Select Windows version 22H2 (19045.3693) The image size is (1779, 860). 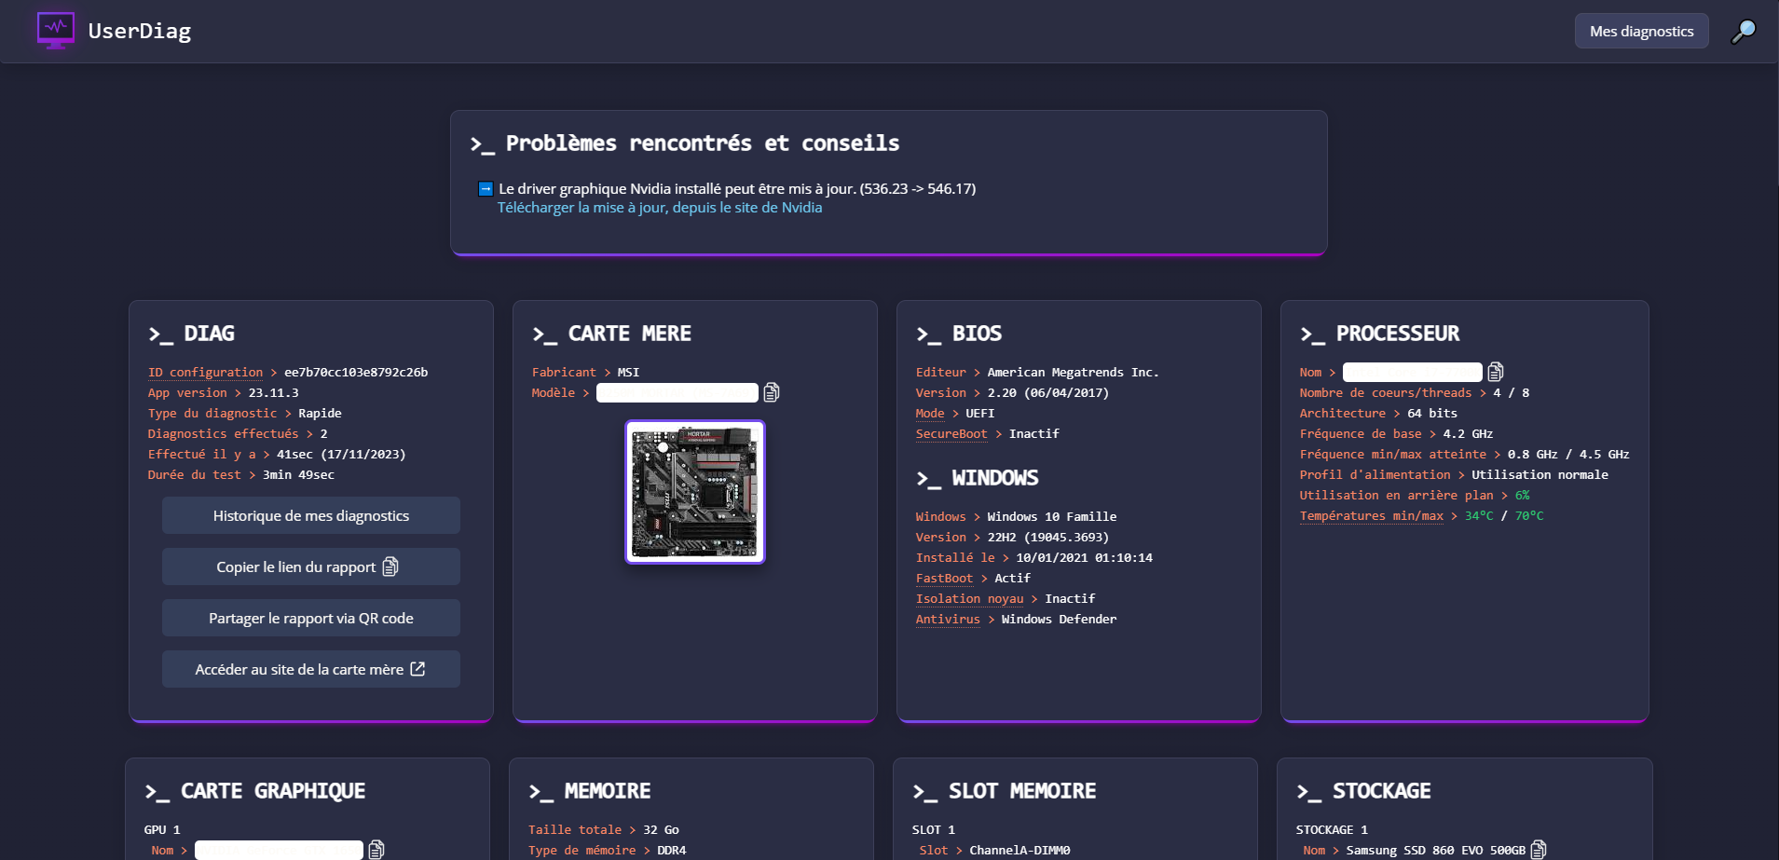coord(1048,537)
